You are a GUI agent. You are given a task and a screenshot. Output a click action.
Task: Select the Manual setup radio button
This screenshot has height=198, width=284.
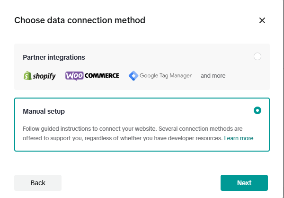[x=257, y=110]
